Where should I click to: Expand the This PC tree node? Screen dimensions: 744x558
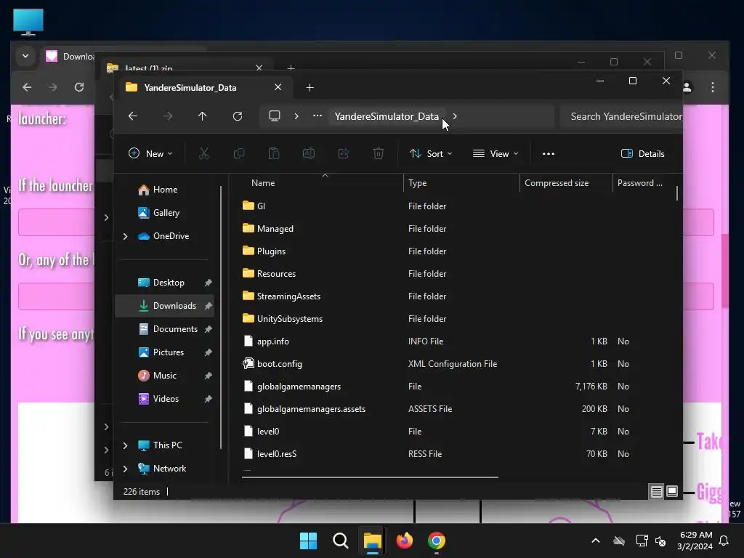pyautogui.click(x=125, y=445)
